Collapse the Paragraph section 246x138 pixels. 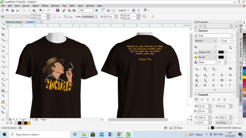click(x=196, y=95)
